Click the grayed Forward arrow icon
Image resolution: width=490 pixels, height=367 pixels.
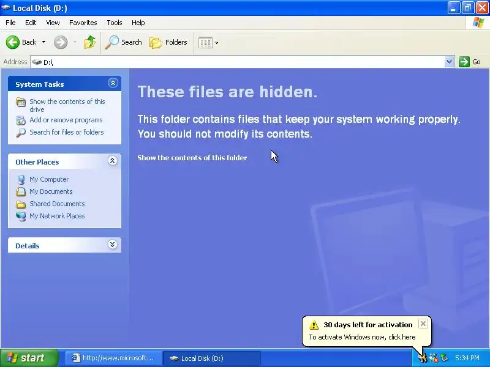coord(61,42)
